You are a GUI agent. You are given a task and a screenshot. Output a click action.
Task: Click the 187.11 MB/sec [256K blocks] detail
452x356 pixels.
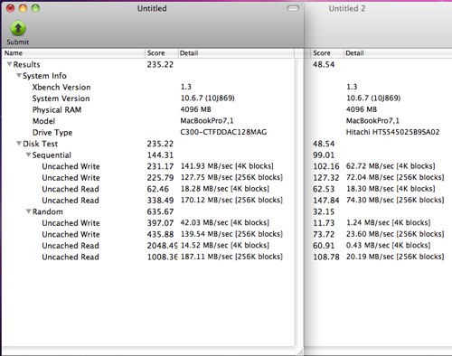tap(231, 257)
